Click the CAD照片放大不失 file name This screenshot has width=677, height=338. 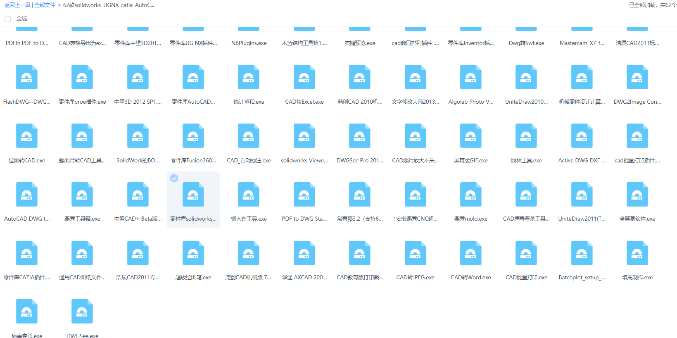pyautogui.click(x=416, y=160)
